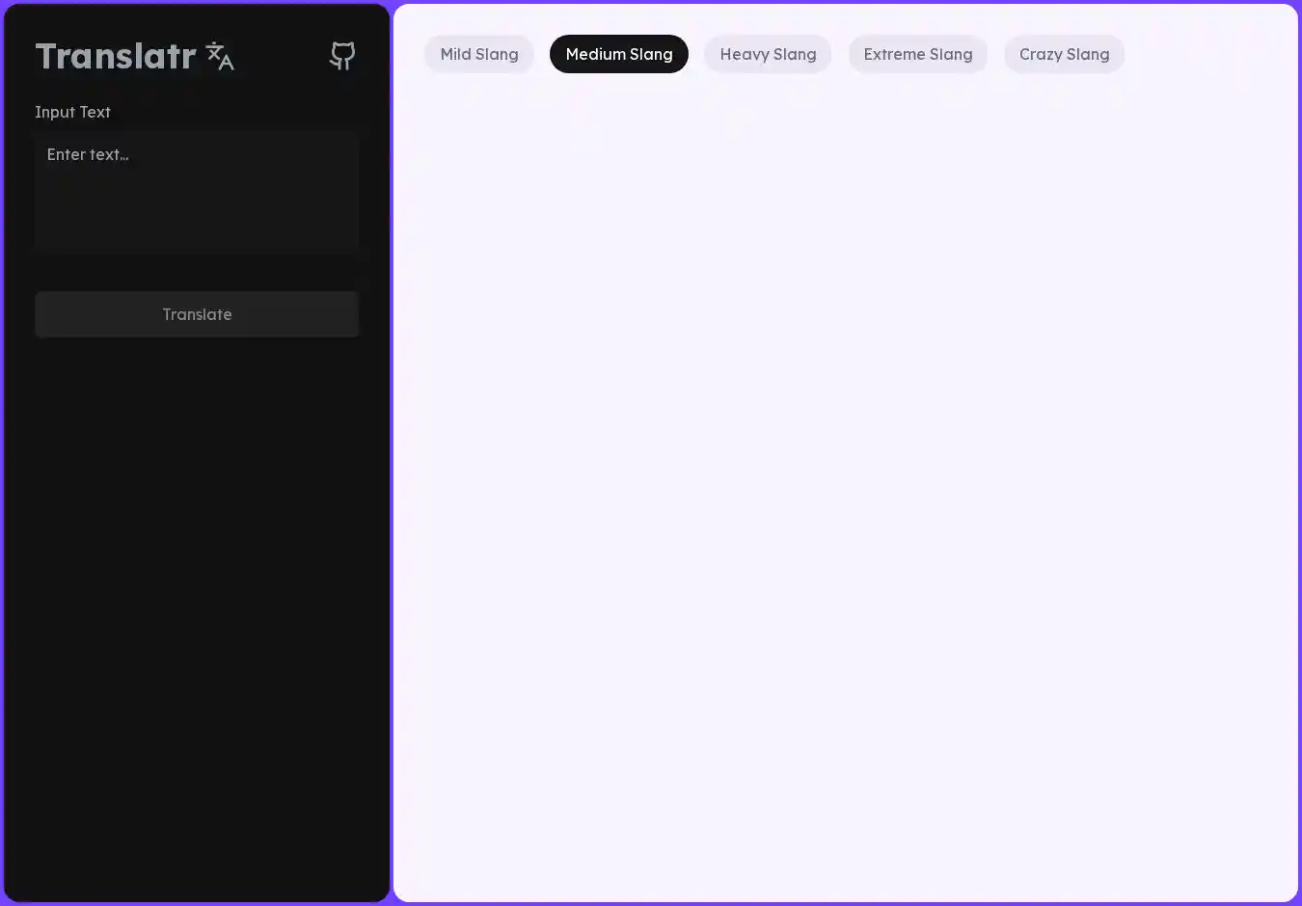Click the translate language icon beside Translatr
This screenshot has width=1302, height=906.
[x=220, y=57]
